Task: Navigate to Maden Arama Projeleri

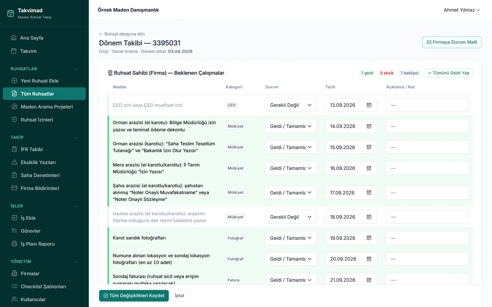Action: tap(44, 107)
